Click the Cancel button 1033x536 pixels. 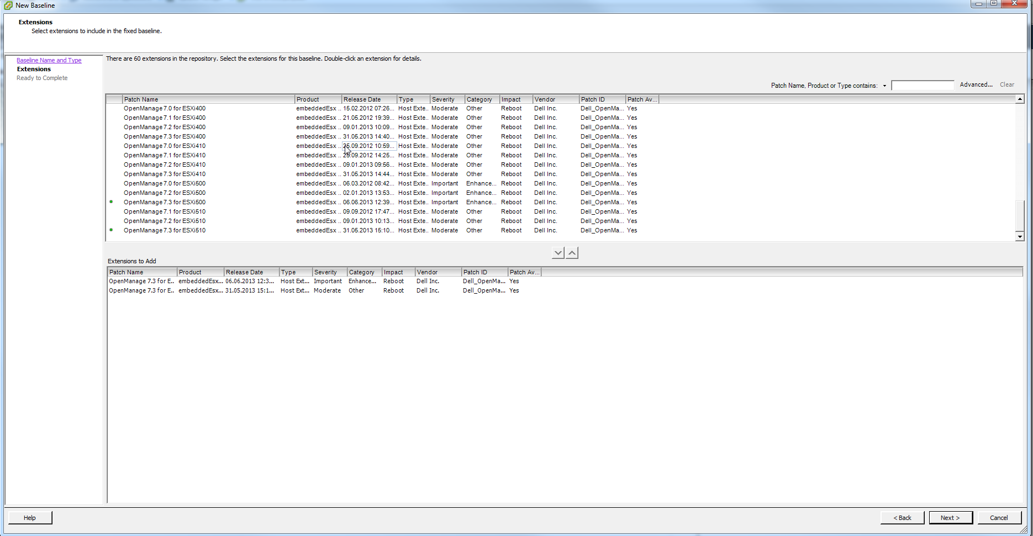[x=999, y=518]
